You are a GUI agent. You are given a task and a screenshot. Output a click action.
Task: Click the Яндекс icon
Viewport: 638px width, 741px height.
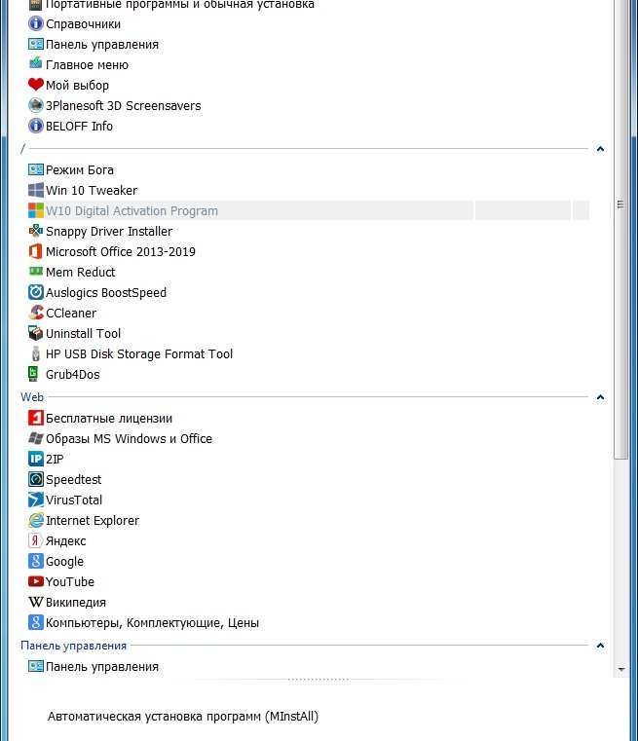point(34,540)
